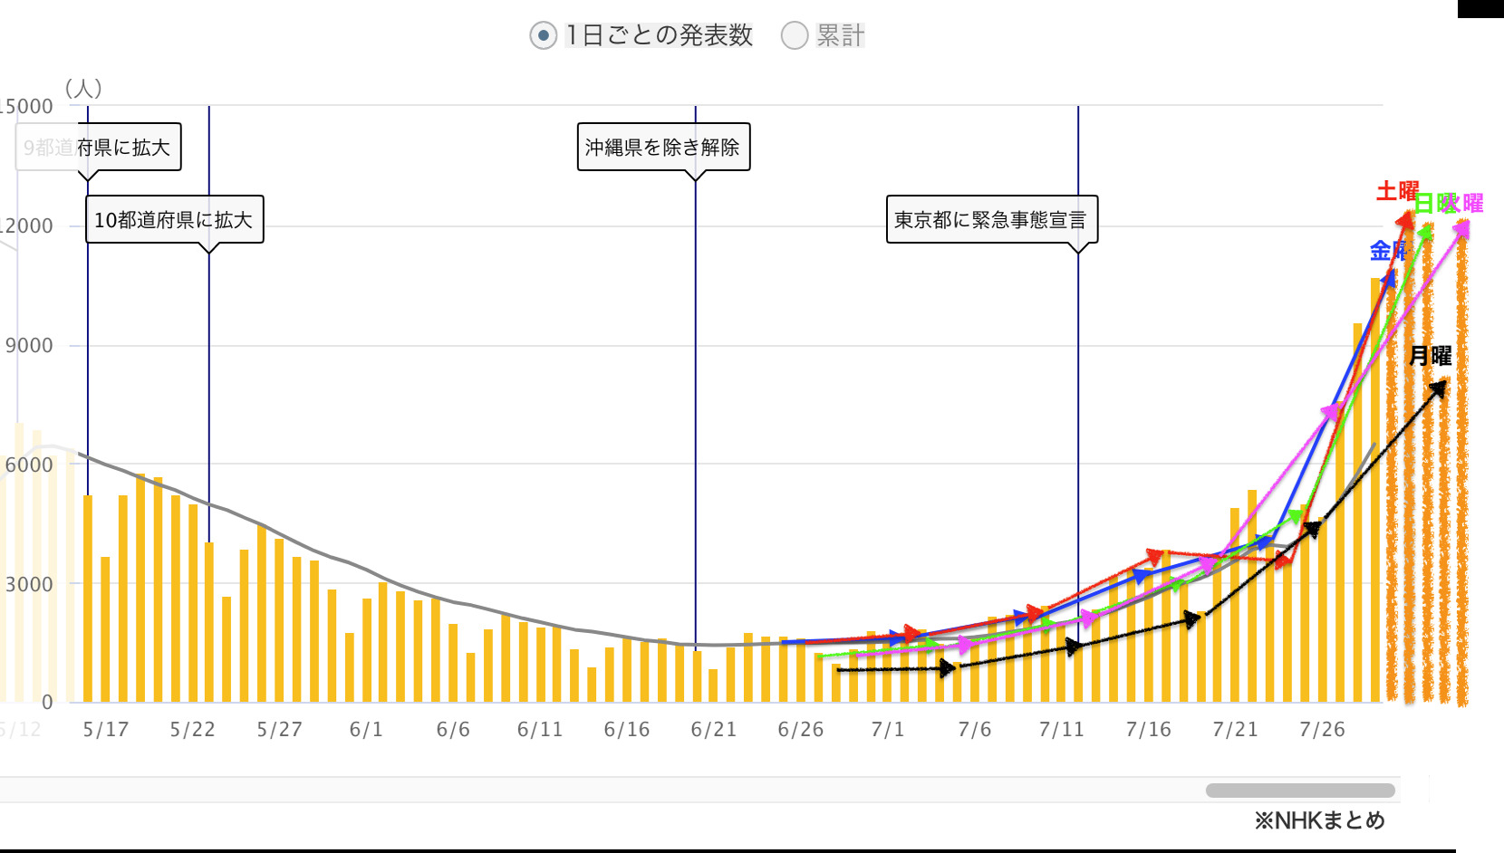The height and width of the screenshot is (853, 1504).
Task: Click the black 月曜 handwritten label
Action: 1430,356
